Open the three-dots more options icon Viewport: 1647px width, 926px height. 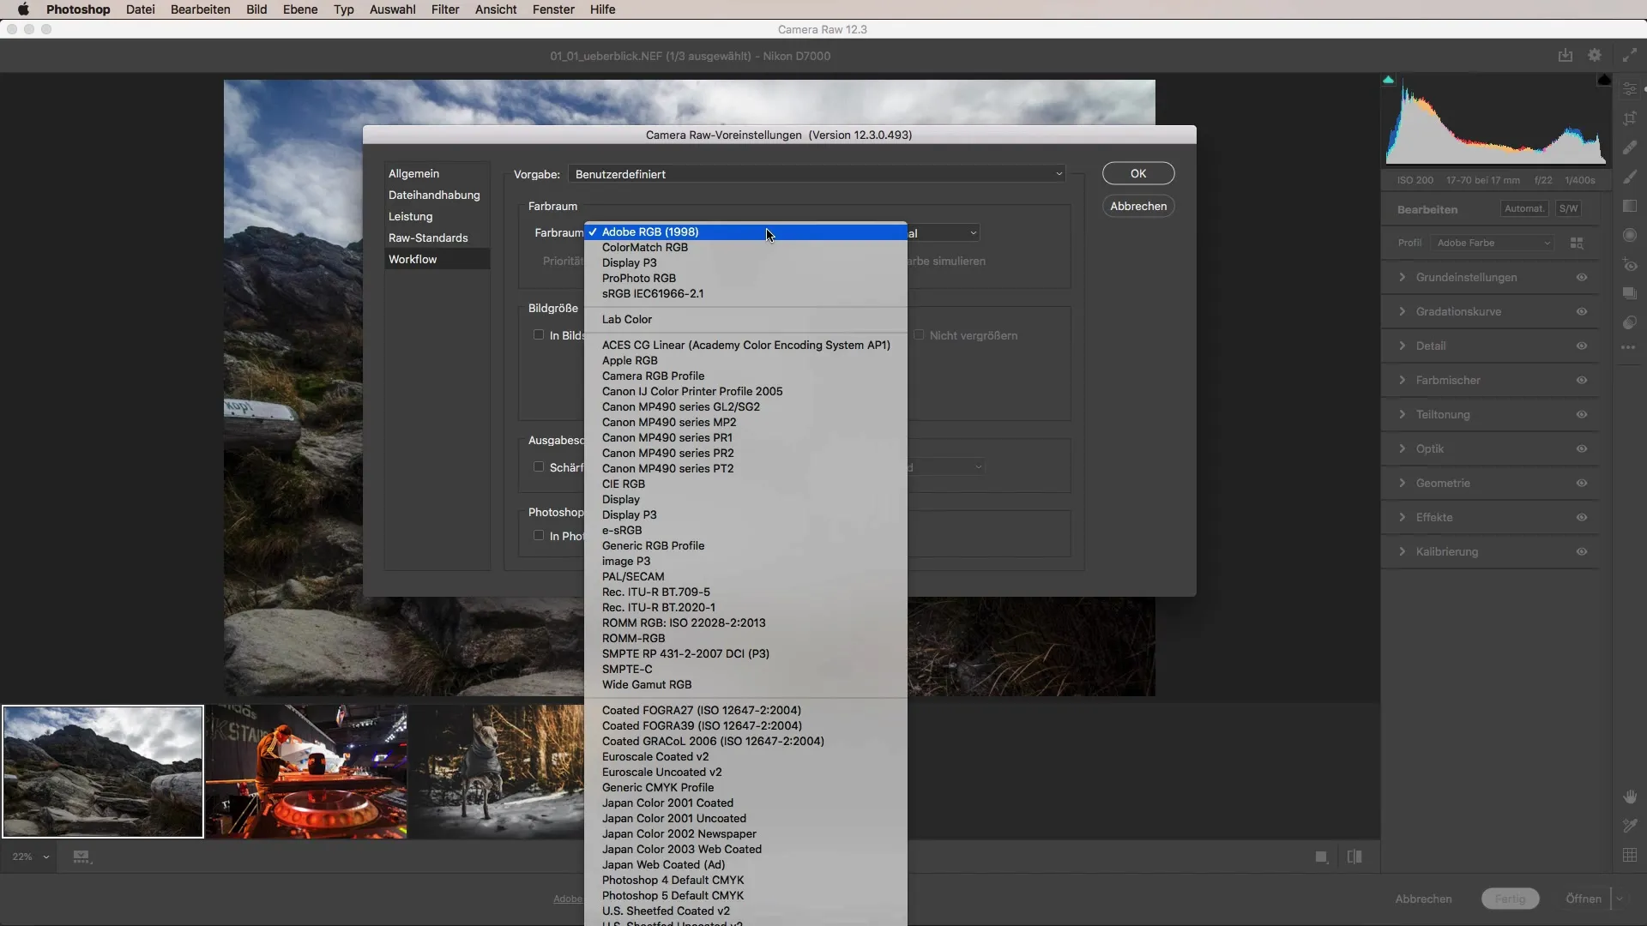[x=1629, y=347]
